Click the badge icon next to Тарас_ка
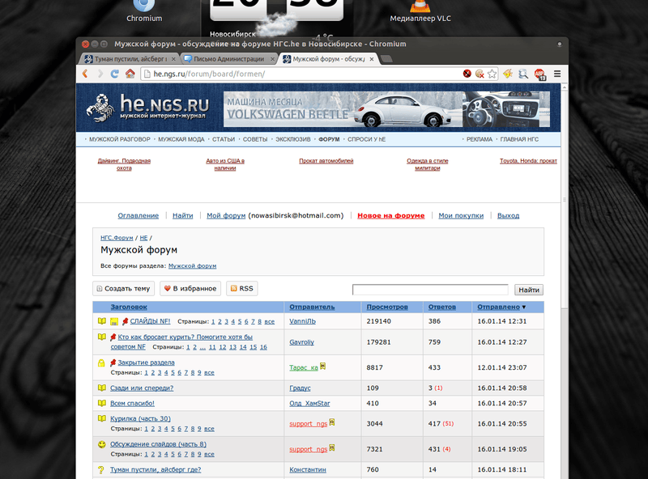Screen dimensions: 648x479 (322, 366)
